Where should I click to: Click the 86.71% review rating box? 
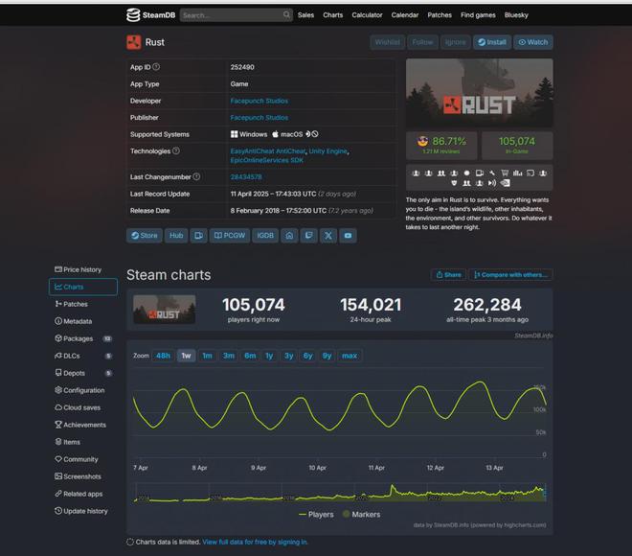click(x=441, y=146)
